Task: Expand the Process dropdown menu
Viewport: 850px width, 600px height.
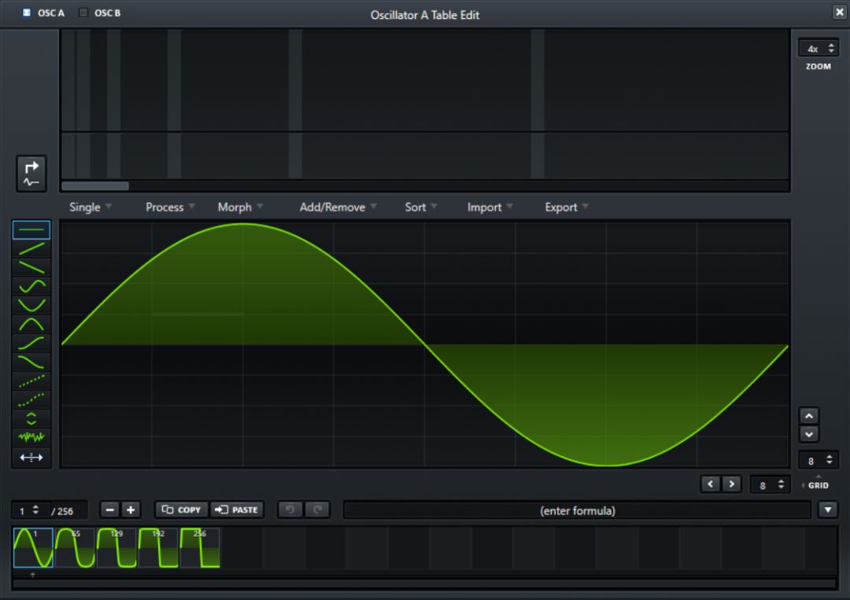Action: [170, 208]
